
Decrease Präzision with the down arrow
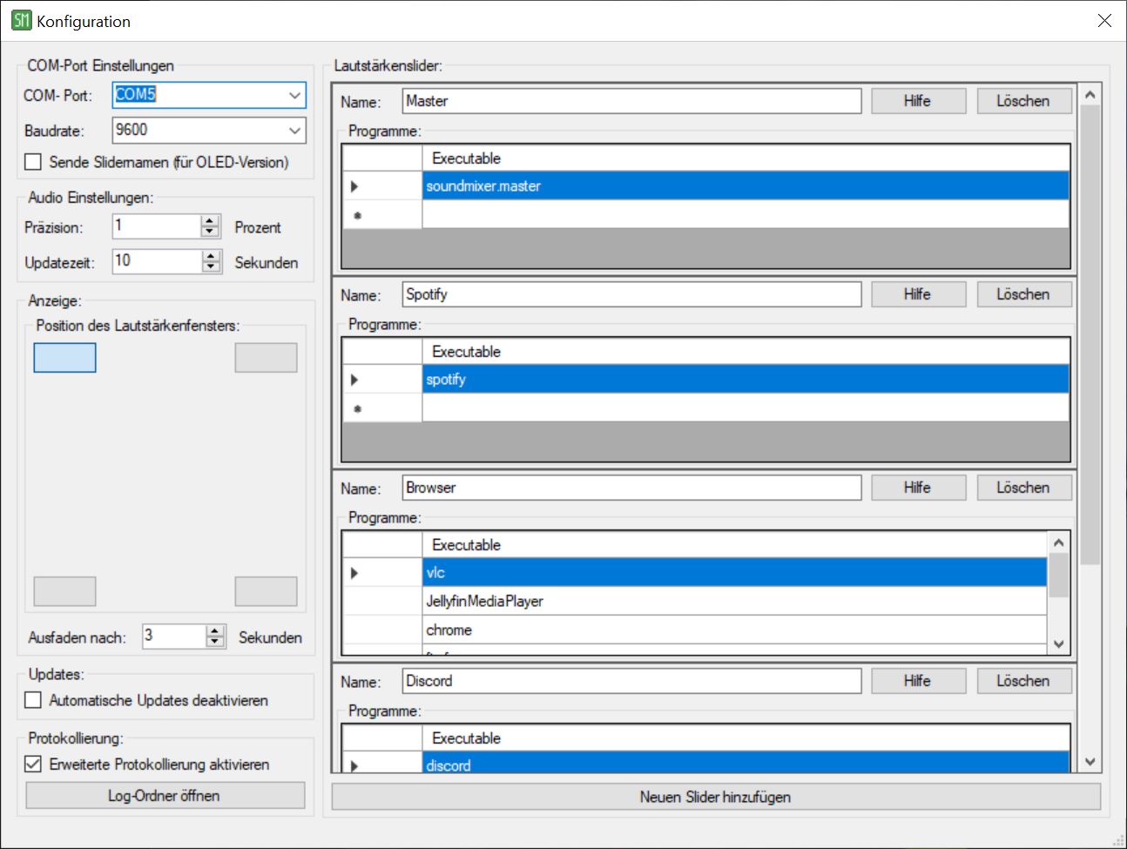pyautogui.click(x=210, y=232)
